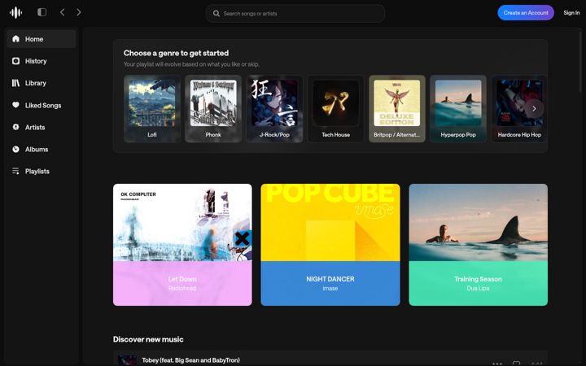Click Choose a genre to get started heading

click(176, 53)
